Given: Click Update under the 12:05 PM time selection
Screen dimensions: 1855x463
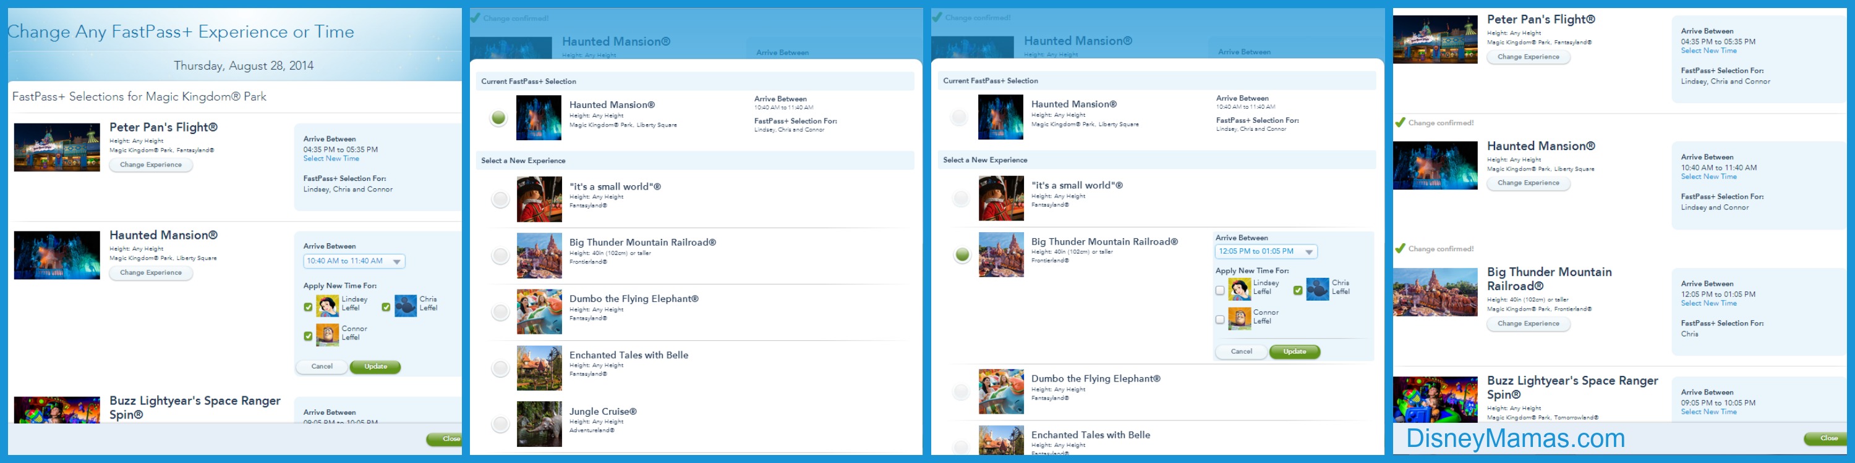Looking at the screenshot, I should [x=1295, y=351].
